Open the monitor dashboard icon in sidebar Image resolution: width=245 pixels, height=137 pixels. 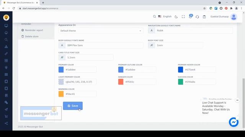click(x=6, y=26)
